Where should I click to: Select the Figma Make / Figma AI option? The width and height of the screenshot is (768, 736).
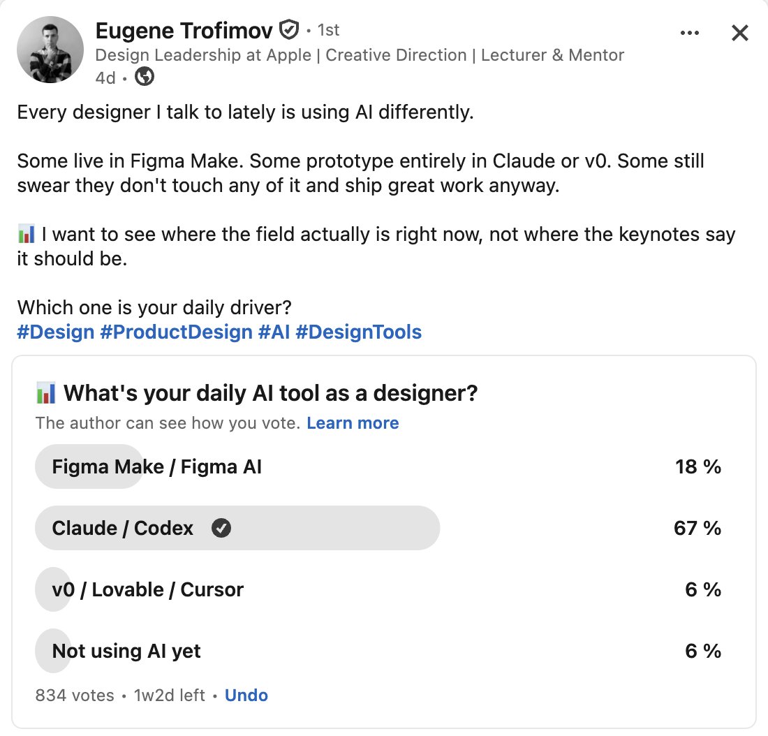click(378, 466)
